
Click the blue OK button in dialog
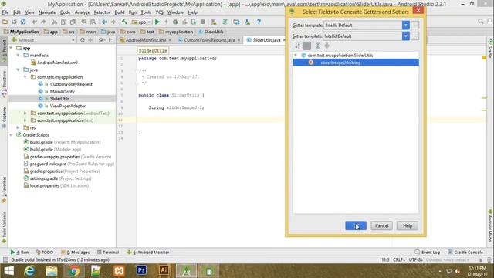(356, 225)
